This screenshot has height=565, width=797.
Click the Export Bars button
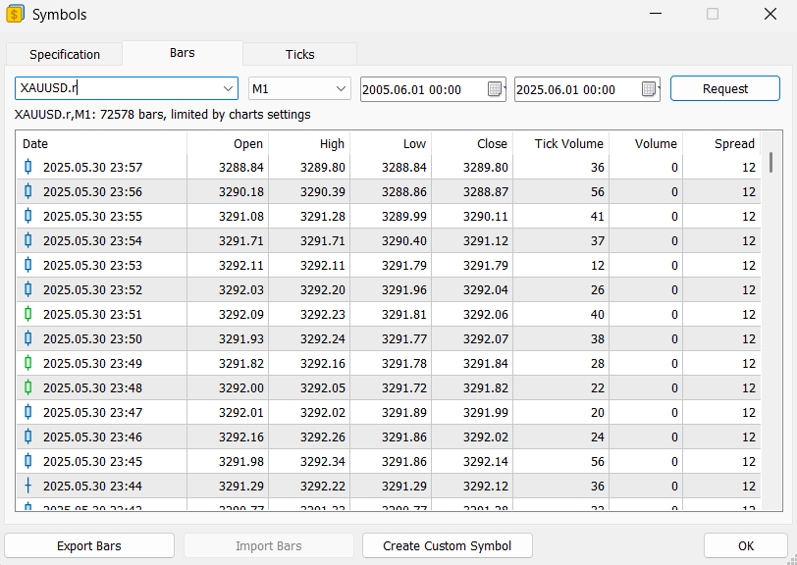coord(89,545)
